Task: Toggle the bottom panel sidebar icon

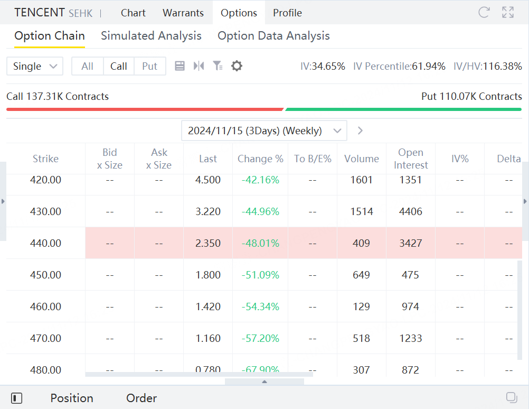Action: pos(16,398)
